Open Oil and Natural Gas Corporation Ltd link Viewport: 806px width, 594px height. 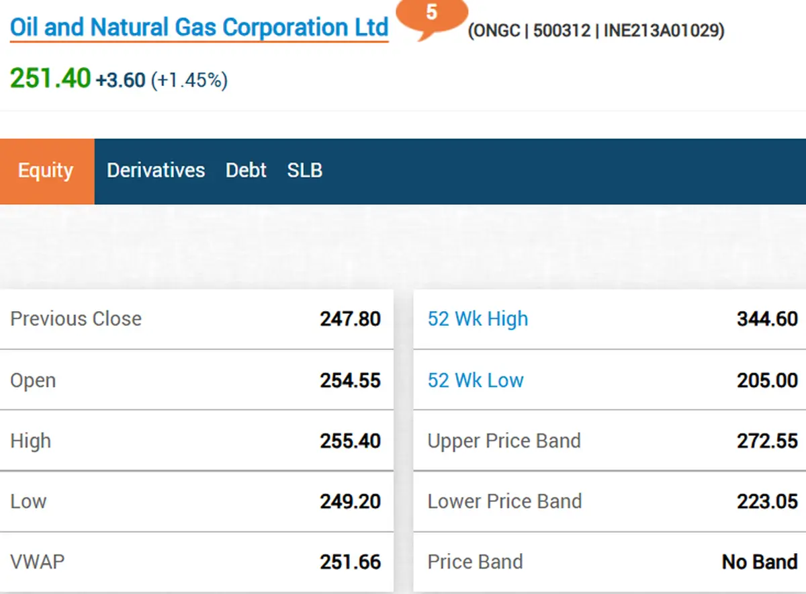(x=199, y=28)
